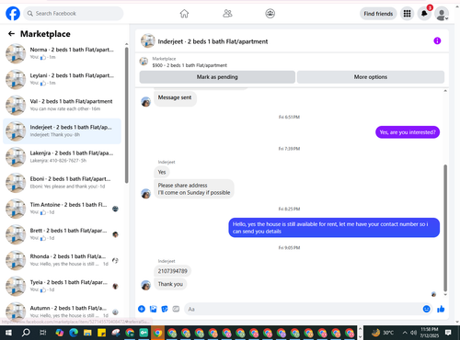Open Windows notification center
The height and width of the screenshot is (340, 460).
point(448,333)
